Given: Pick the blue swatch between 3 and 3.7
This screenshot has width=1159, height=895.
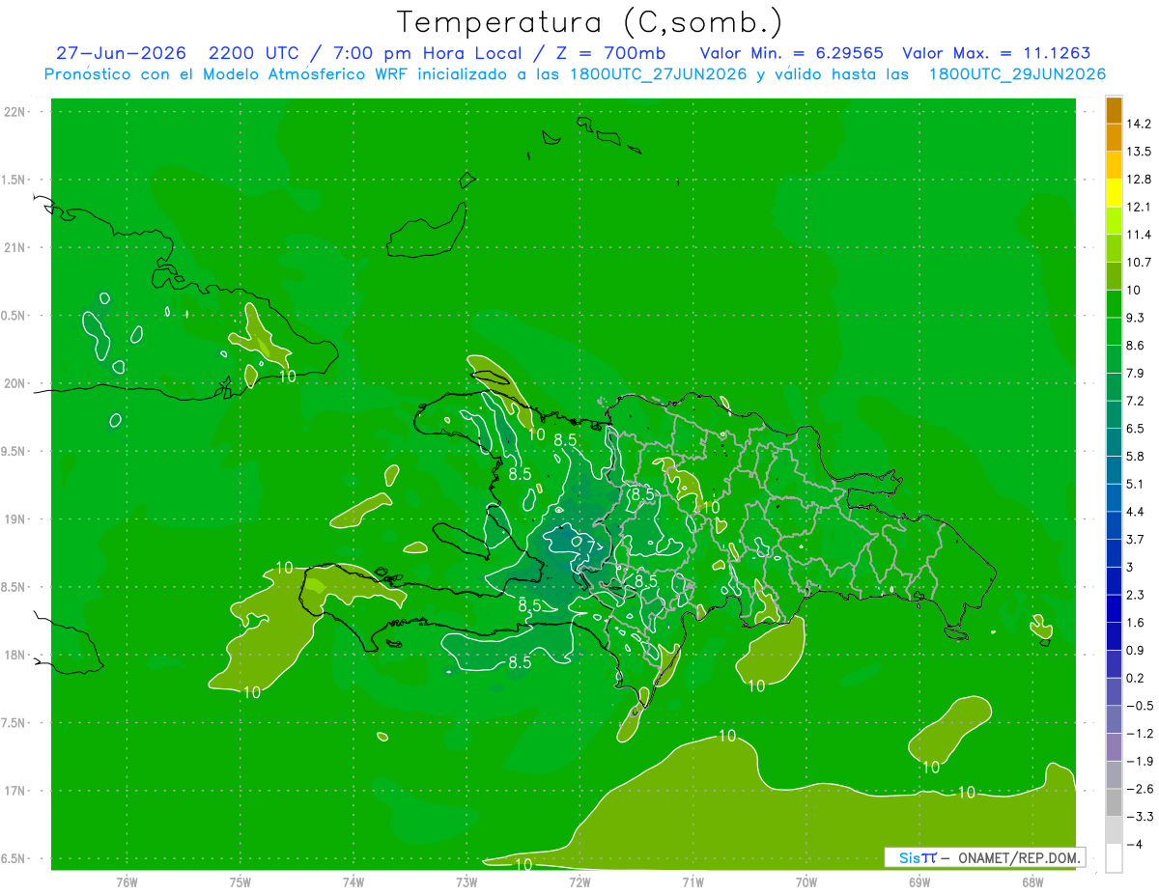Looking at the screenshot, I should (x=1114, y=553).
